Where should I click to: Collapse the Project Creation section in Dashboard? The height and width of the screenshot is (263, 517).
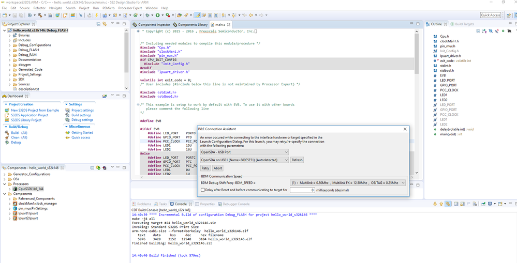[x=6, y=104]
